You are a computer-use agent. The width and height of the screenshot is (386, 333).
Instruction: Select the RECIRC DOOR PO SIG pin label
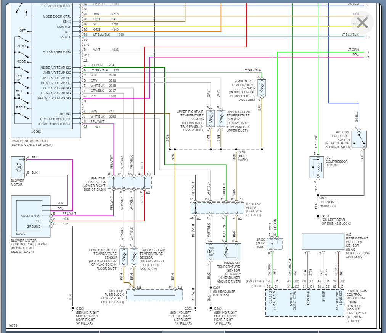pos(55,98)
